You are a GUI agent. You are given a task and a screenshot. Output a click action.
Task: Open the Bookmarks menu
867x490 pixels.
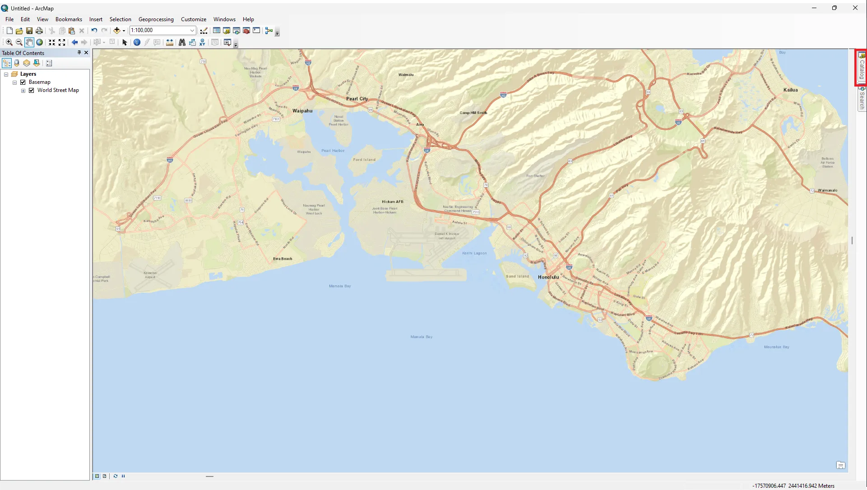(69, 19)
